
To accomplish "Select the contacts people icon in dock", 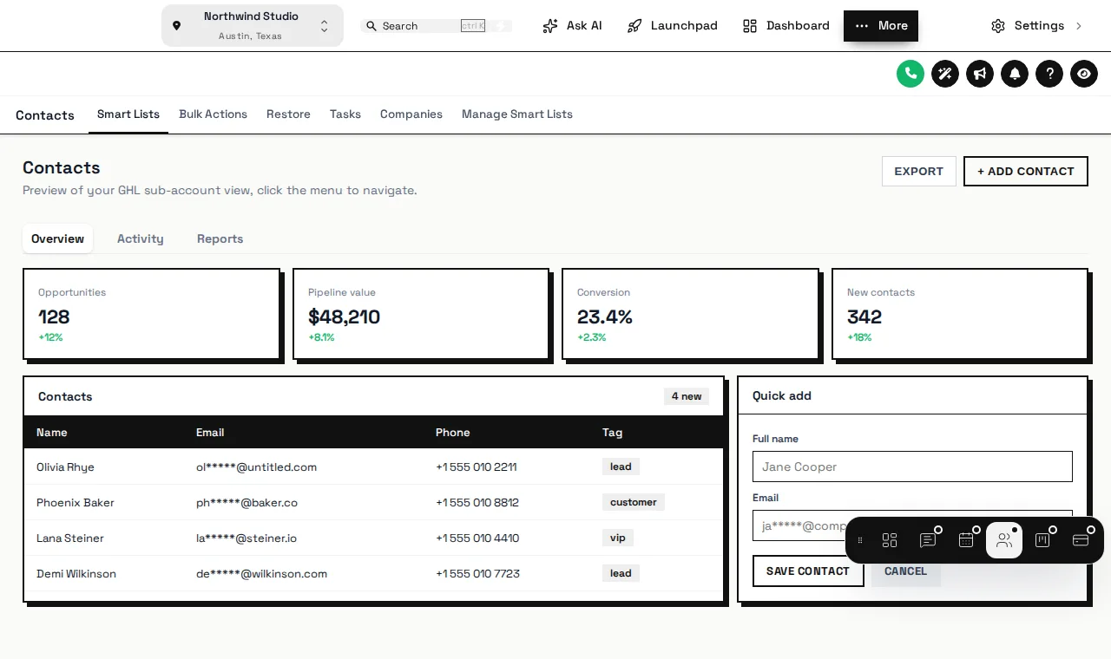I will [1004, 540].
